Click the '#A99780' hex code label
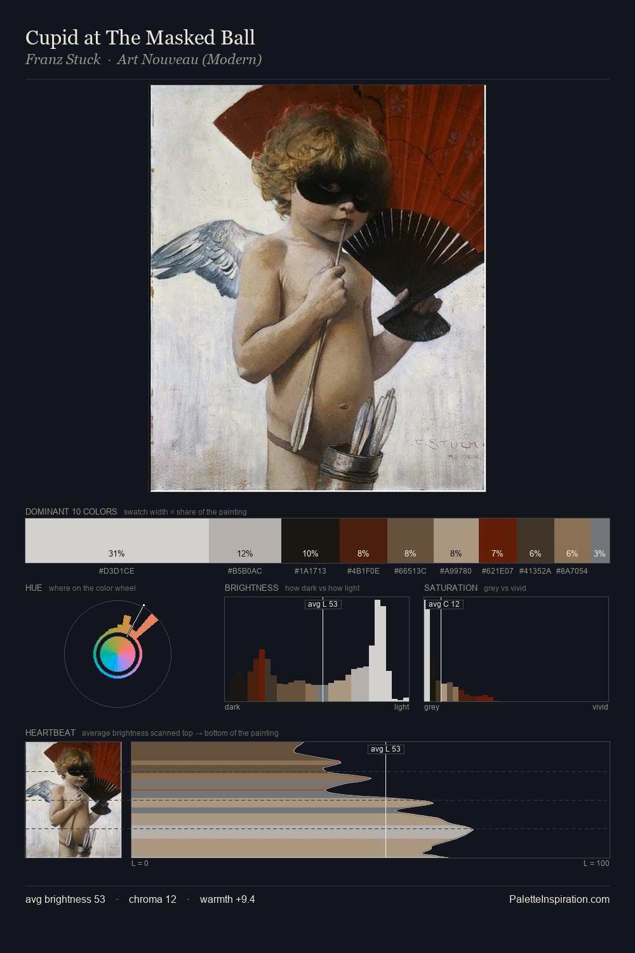Viewport: 635px width, 953px height. [456, 571]
